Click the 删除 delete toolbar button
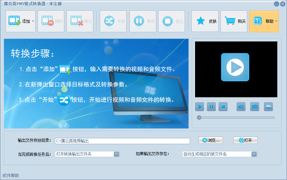This screenshot has height=180, width=287. click(x=51, y=21)
